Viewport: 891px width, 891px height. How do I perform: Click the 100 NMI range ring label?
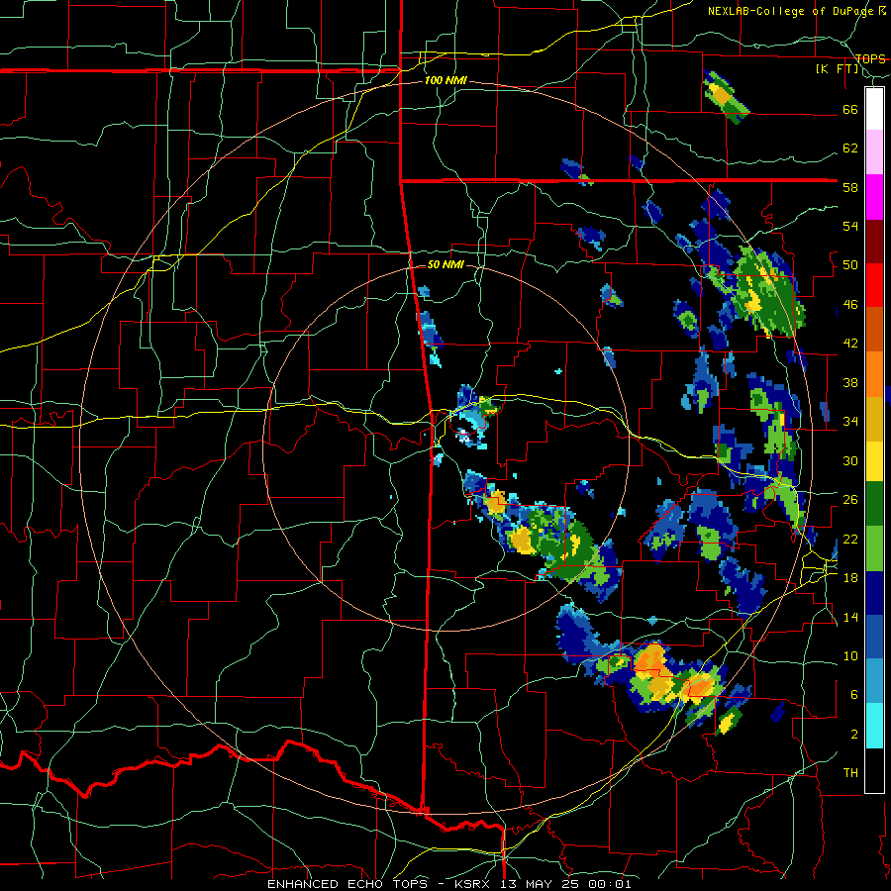[x=445, y=80]
